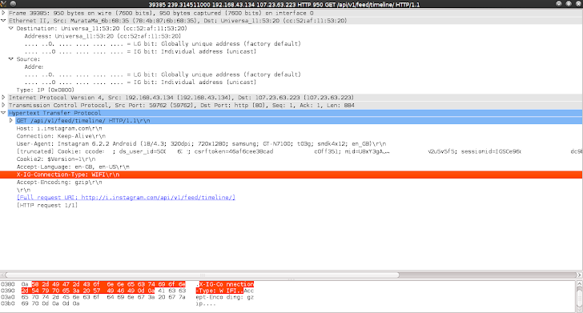583x313 pixels.
Task: Click hex pane vertical scrollbar up arrow
Action: pyautogui.click(x=579, y=284)
